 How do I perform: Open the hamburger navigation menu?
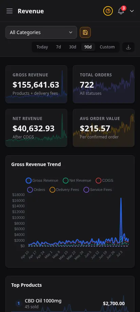pyautogui.click(x=10, y=11)
